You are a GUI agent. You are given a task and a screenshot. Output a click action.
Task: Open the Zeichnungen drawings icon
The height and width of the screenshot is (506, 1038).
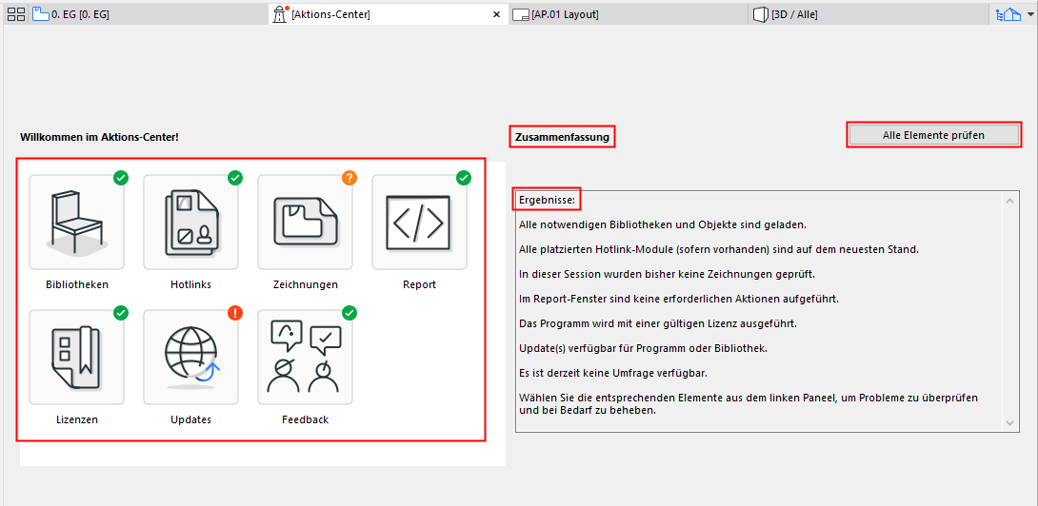[305, 223]
